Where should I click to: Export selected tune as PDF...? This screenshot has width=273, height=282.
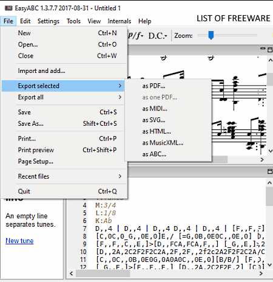click(168, 86)
